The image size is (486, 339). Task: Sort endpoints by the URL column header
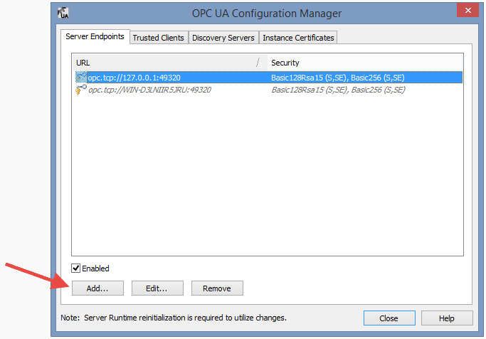[170, 63]
